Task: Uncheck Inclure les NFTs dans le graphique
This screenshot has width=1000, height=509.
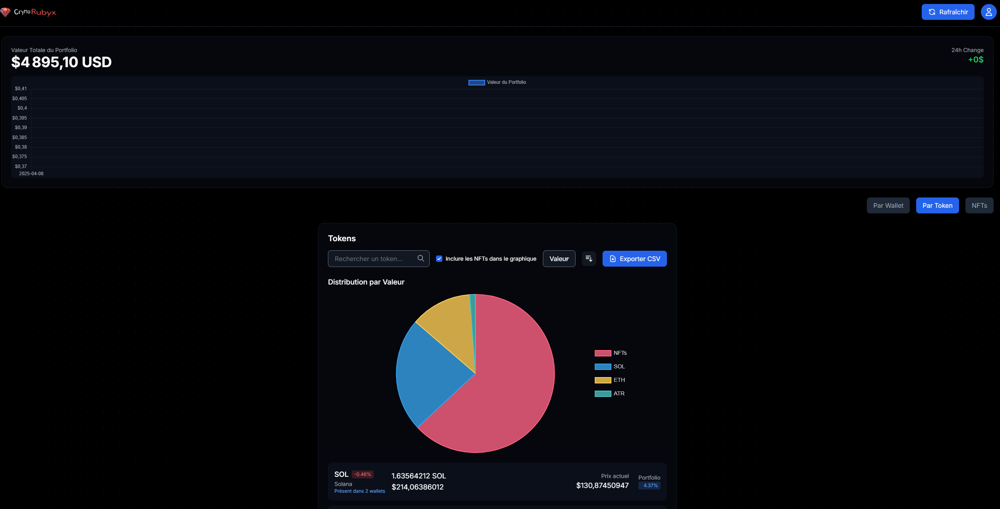Action: [x=439, y=259]
